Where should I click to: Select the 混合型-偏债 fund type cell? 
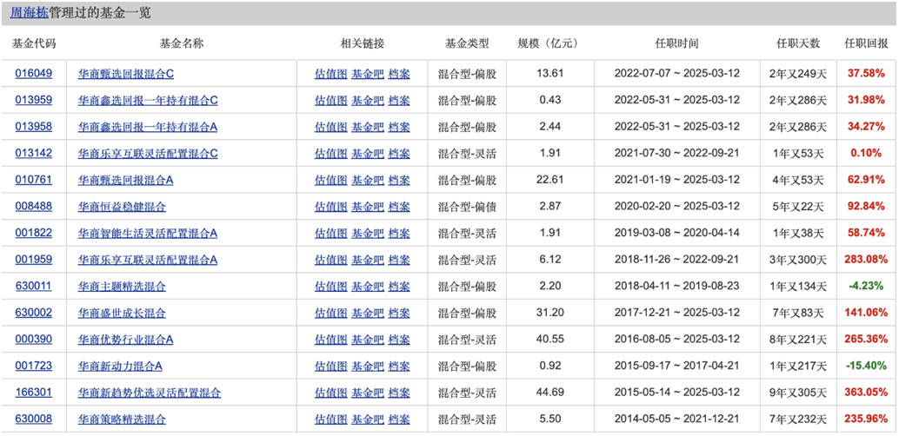[x=467, y=207]
